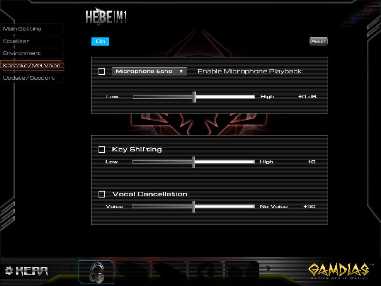Viewport: 381px width, 286px height.
Task: Click the Reset button
Action: [318, 41]
